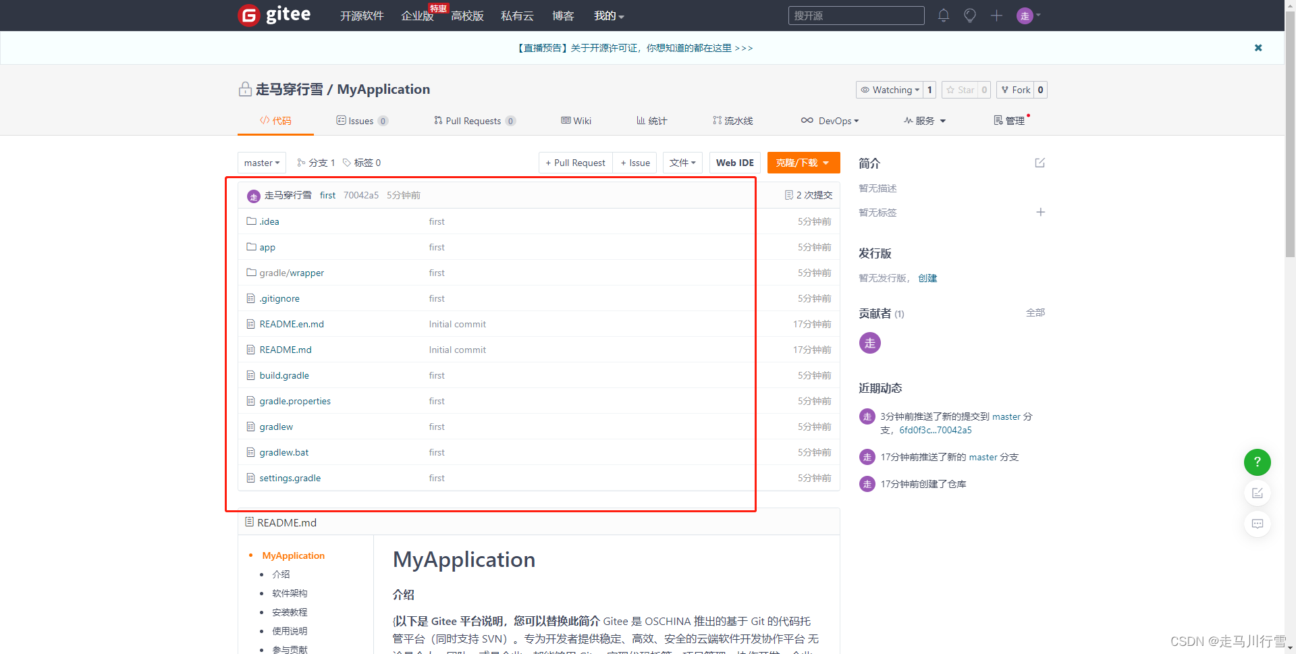Open the 统计 tab
The height and width of the screenshot is (654, 1296).
click(x=651, y=121)
